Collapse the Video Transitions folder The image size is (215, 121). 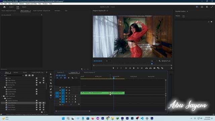tap(2, 96)
